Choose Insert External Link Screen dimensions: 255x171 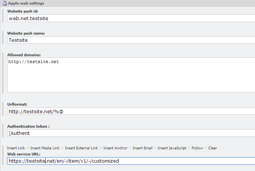click(81, 148)
